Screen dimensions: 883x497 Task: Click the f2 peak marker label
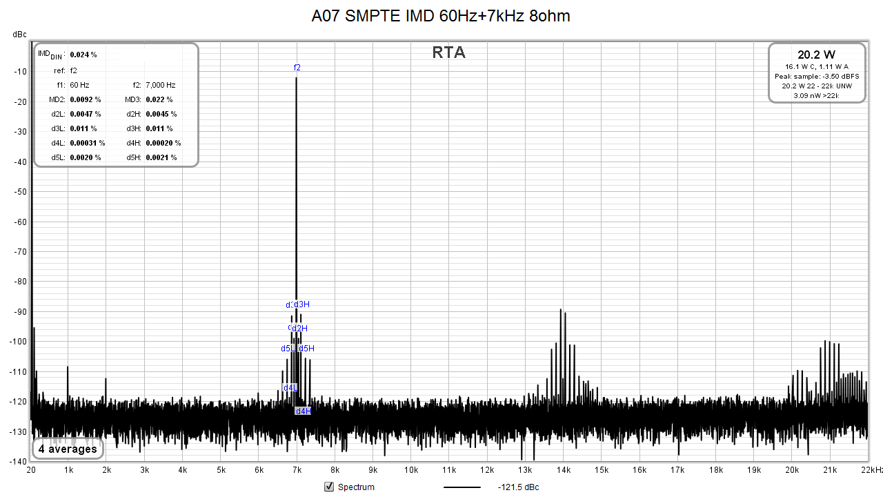pos(297,68)
